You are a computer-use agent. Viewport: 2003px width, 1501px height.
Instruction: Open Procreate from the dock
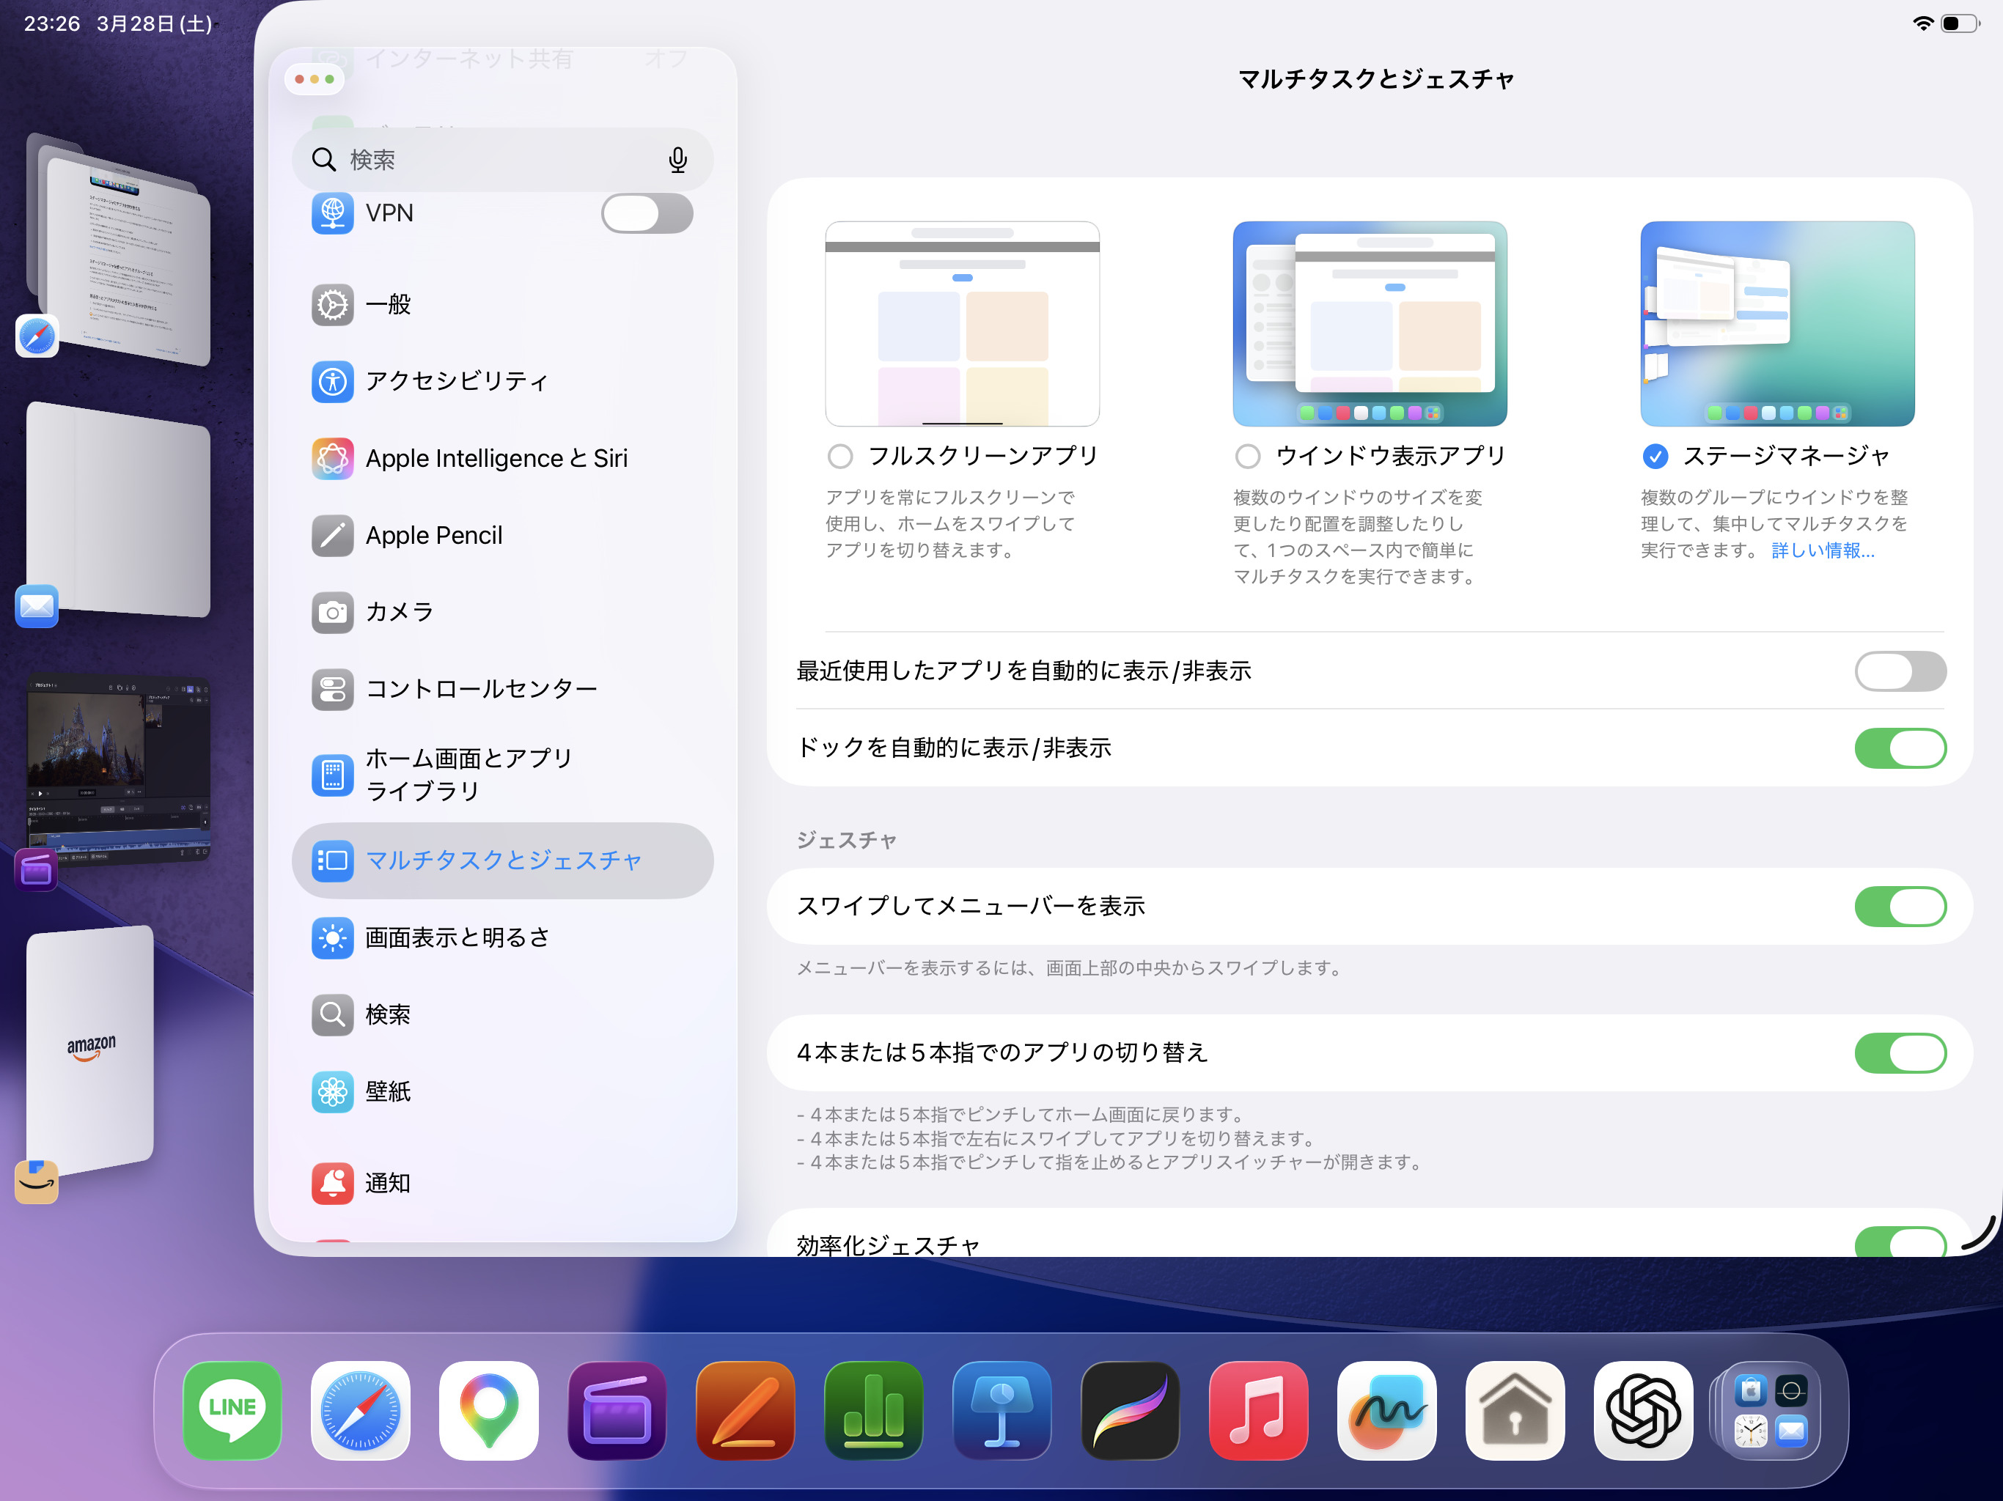click(1130, 1409)
